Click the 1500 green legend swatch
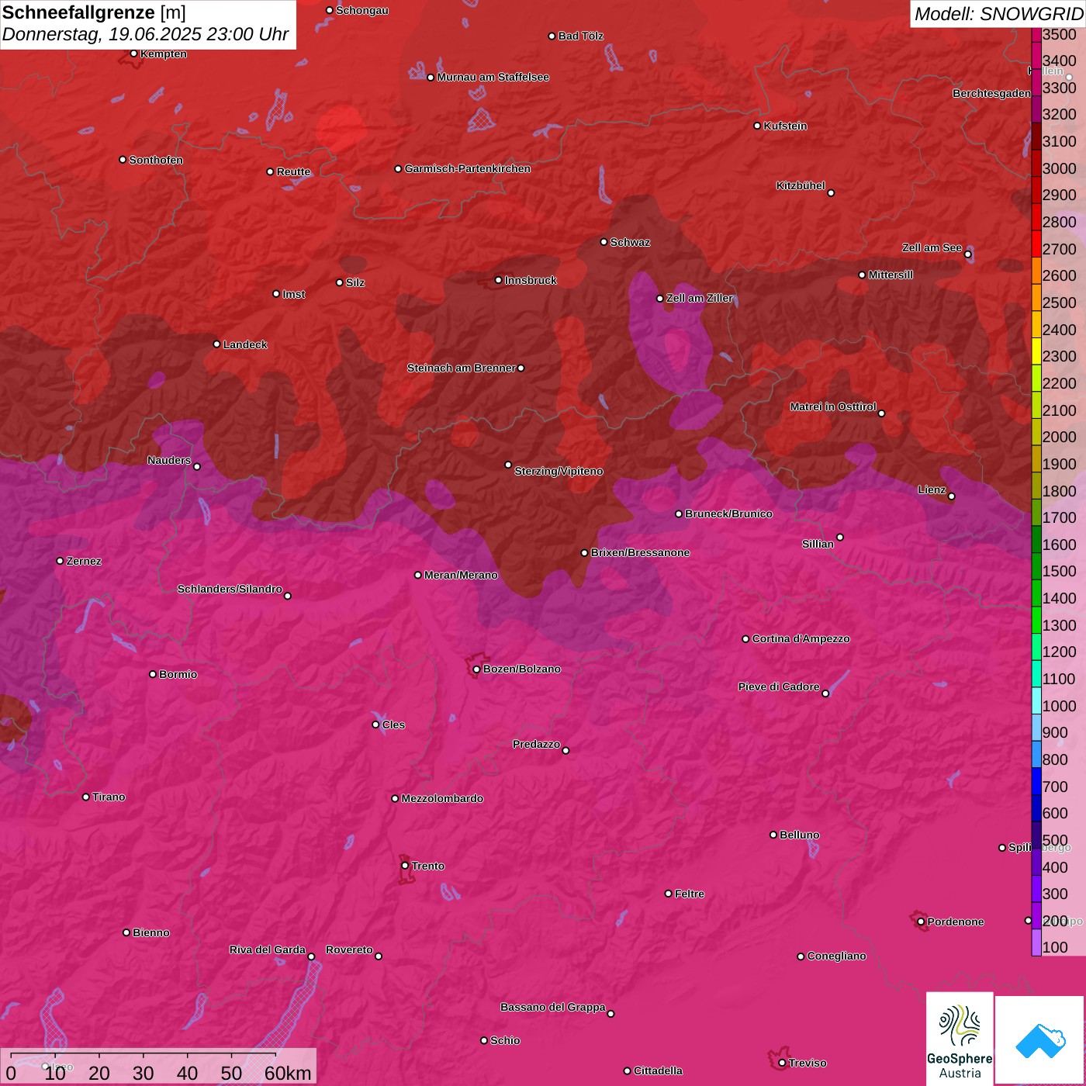The height and width of the screenshot is (1086, 1086). [1036, 566]
